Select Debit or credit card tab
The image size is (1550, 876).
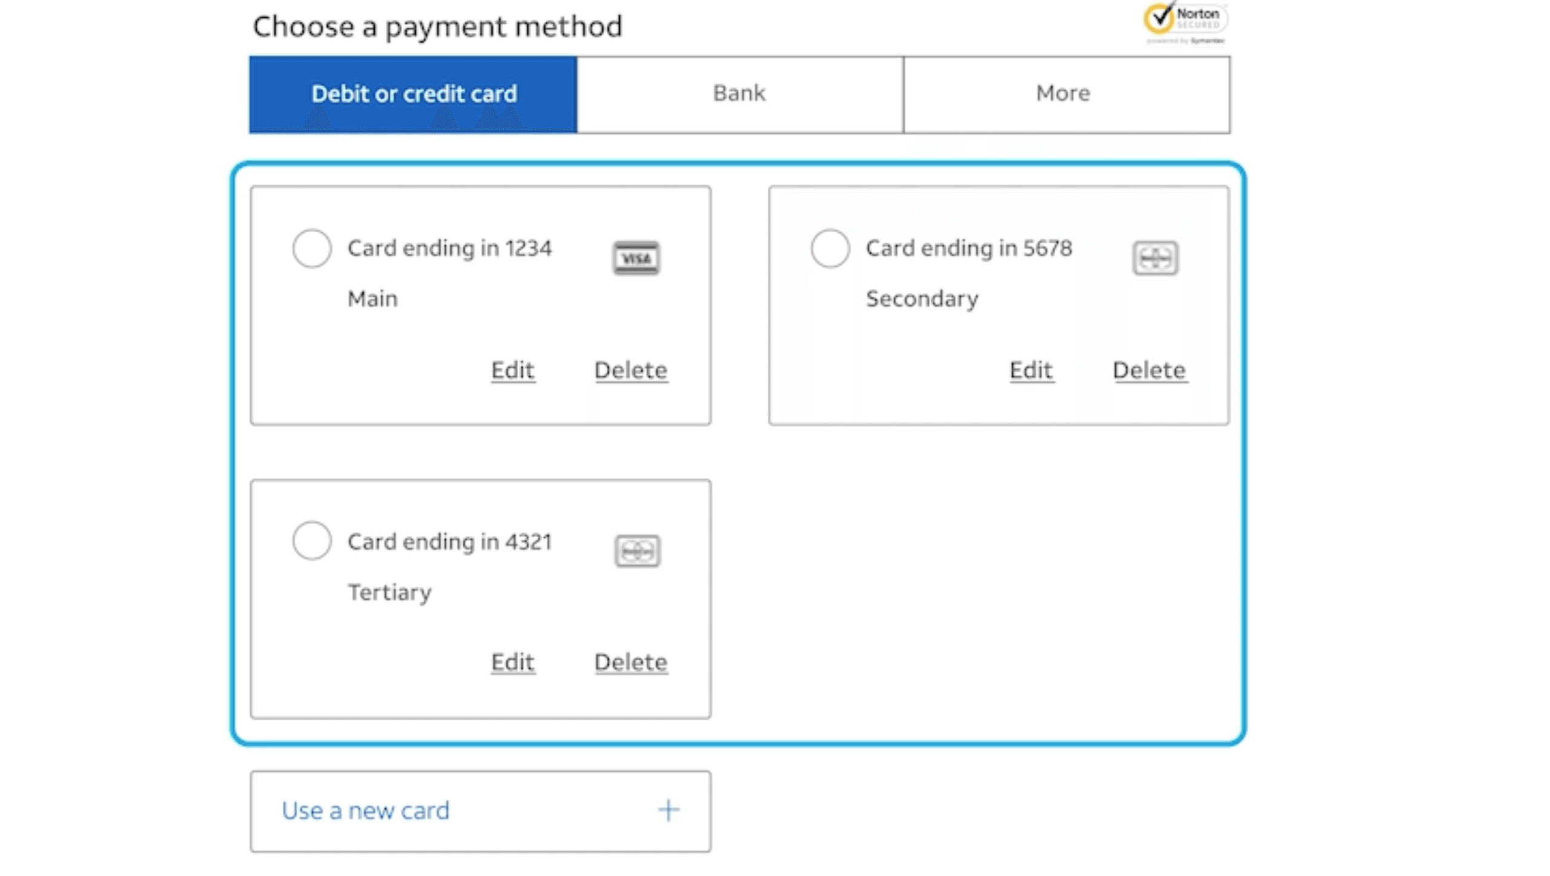pos(414,94)
